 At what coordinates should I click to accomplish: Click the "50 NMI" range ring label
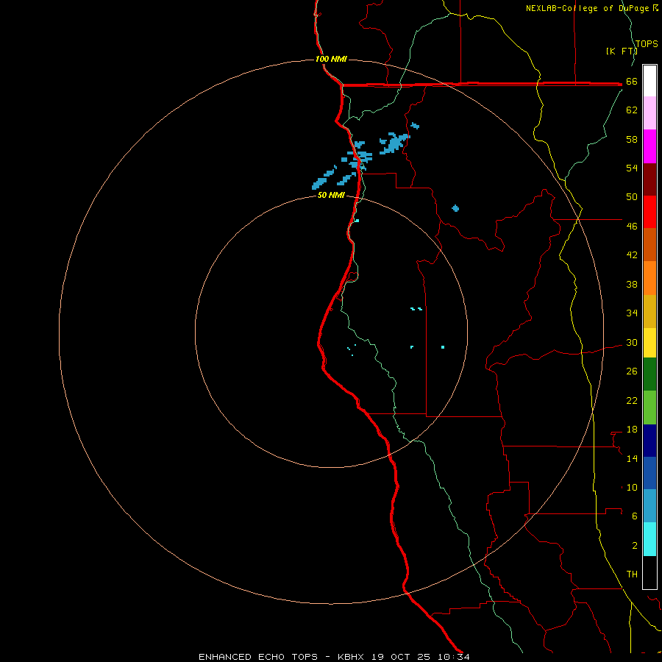point(331,195)
